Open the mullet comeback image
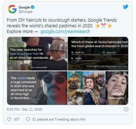The height and width of the screenshot is (129, 136). point(37,88)
